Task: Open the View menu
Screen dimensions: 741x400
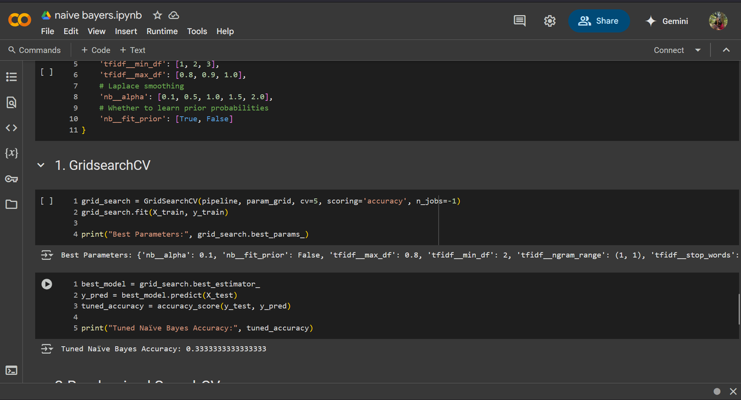Action: click(x=96, y=31)
